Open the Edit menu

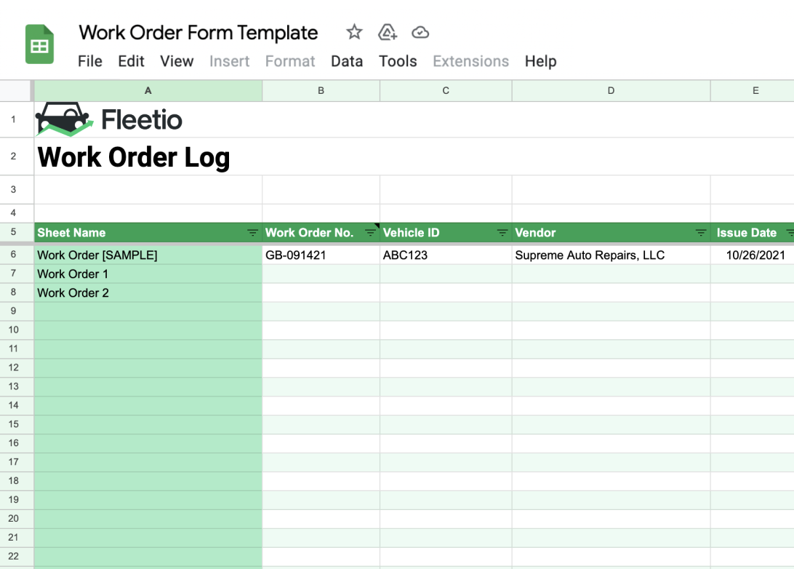131,61
